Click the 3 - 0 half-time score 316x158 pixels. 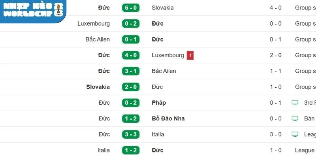[276, 134]
